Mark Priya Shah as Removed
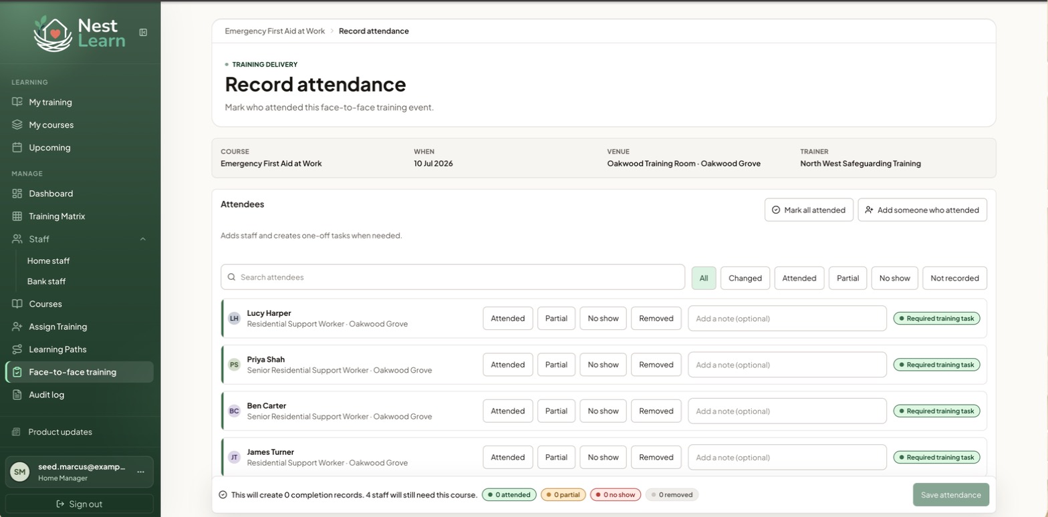This screenshot has width=1048, height=517. [x=656, y=365]
